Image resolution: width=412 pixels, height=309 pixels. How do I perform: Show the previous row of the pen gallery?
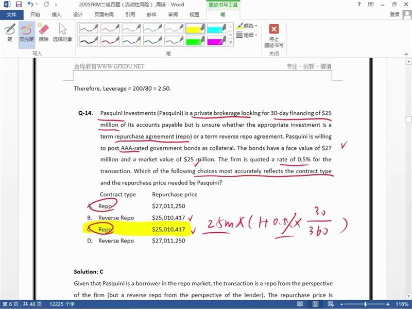point(230,27)
